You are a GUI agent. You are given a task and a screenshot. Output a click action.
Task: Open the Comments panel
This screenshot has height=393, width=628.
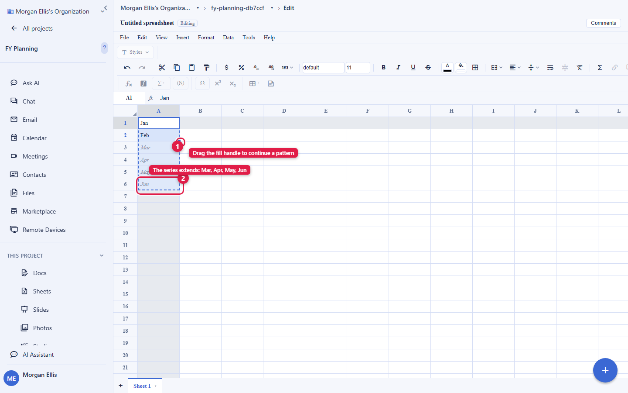[604, 23]
